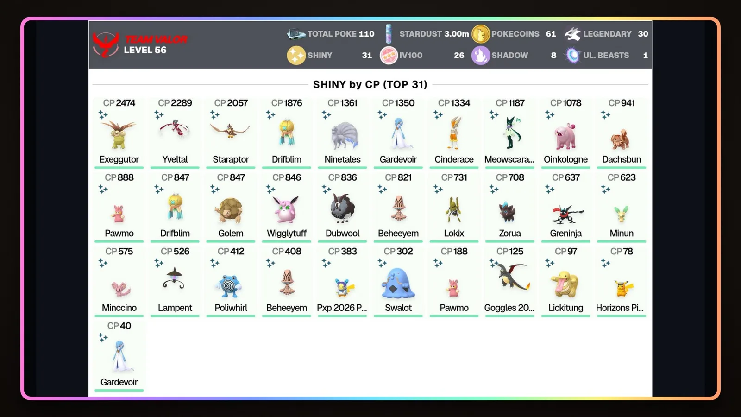Click the yellow Shiny sparkle icon
The width and height of the screenshot is (741, 417).
point(296,55)
